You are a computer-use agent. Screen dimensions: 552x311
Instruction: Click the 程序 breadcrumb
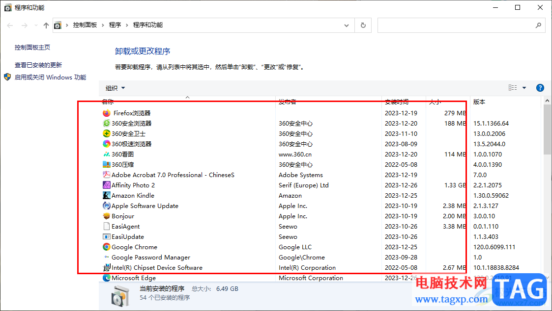pyautogui.click(x=115, y=25)
